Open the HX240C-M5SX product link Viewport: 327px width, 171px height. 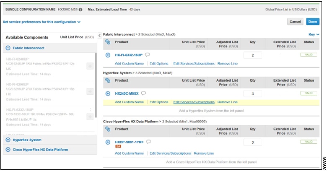pyautogui.click(x=127, y=93)
